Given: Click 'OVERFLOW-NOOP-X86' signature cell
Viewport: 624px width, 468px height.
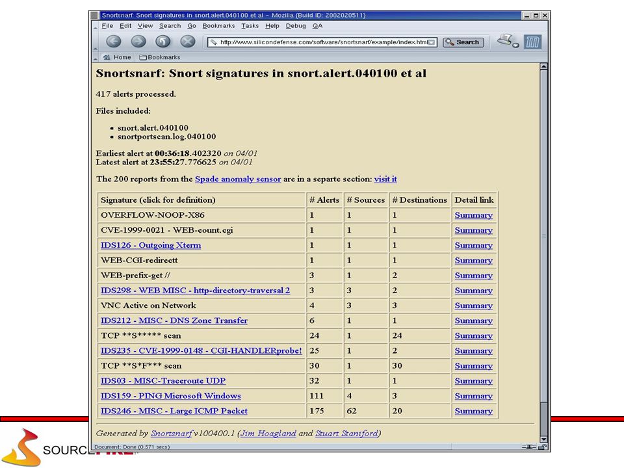Looking at the screenshot, I should [201, 215].
